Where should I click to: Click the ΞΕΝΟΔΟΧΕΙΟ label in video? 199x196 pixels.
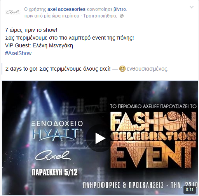coord(57,123)
